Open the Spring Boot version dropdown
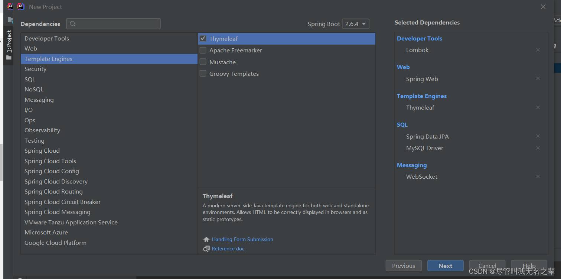 point(356,24)
